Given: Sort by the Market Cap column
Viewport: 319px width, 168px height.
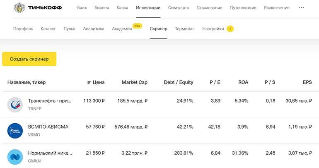Looking at the screenshot, I should (x=135, y=82).
